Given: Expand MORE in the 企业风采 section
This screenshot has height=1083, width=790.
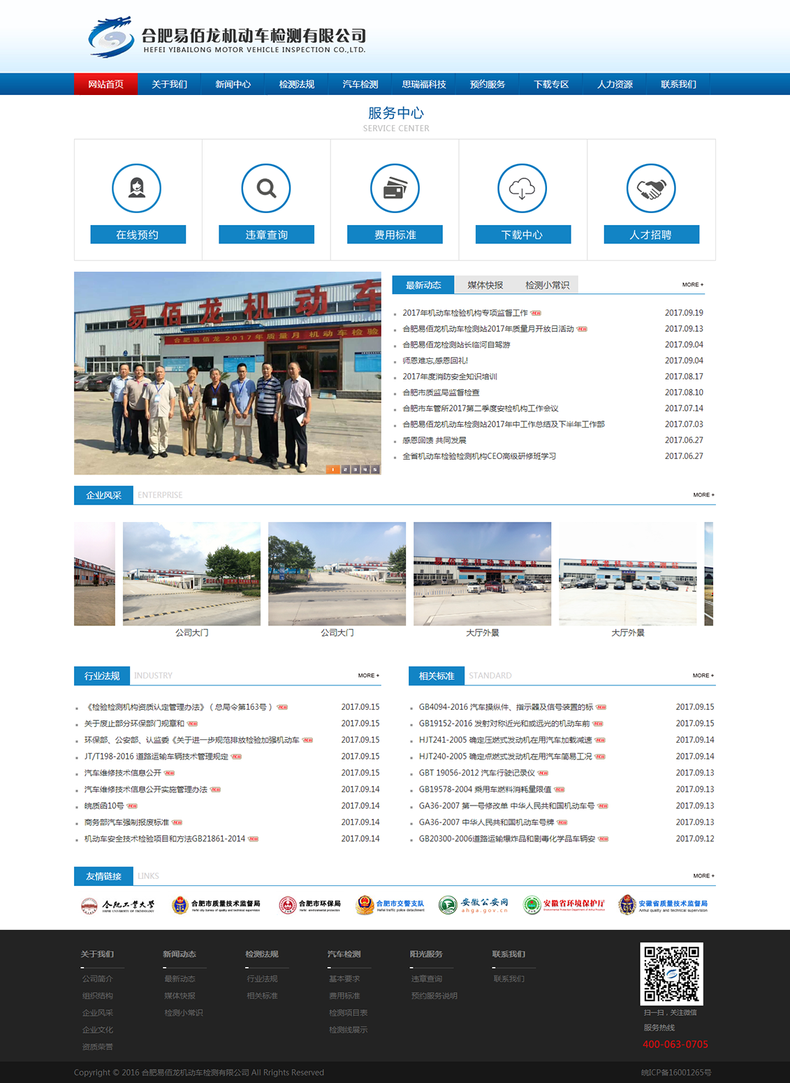Looking at the screenshot, I should tap(703, 495).
